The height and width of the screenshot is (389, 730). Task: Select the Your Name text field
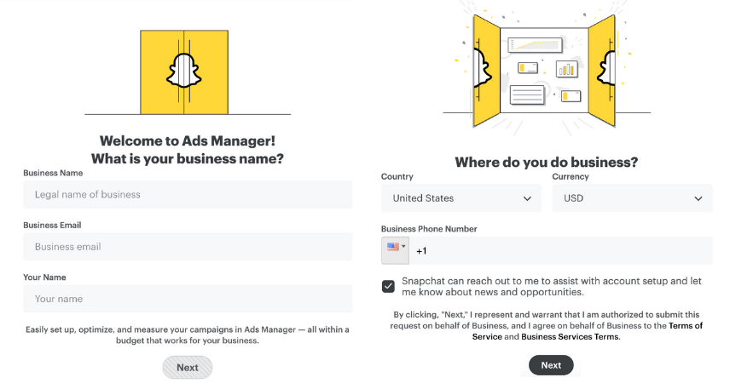[x=188, y=299]
